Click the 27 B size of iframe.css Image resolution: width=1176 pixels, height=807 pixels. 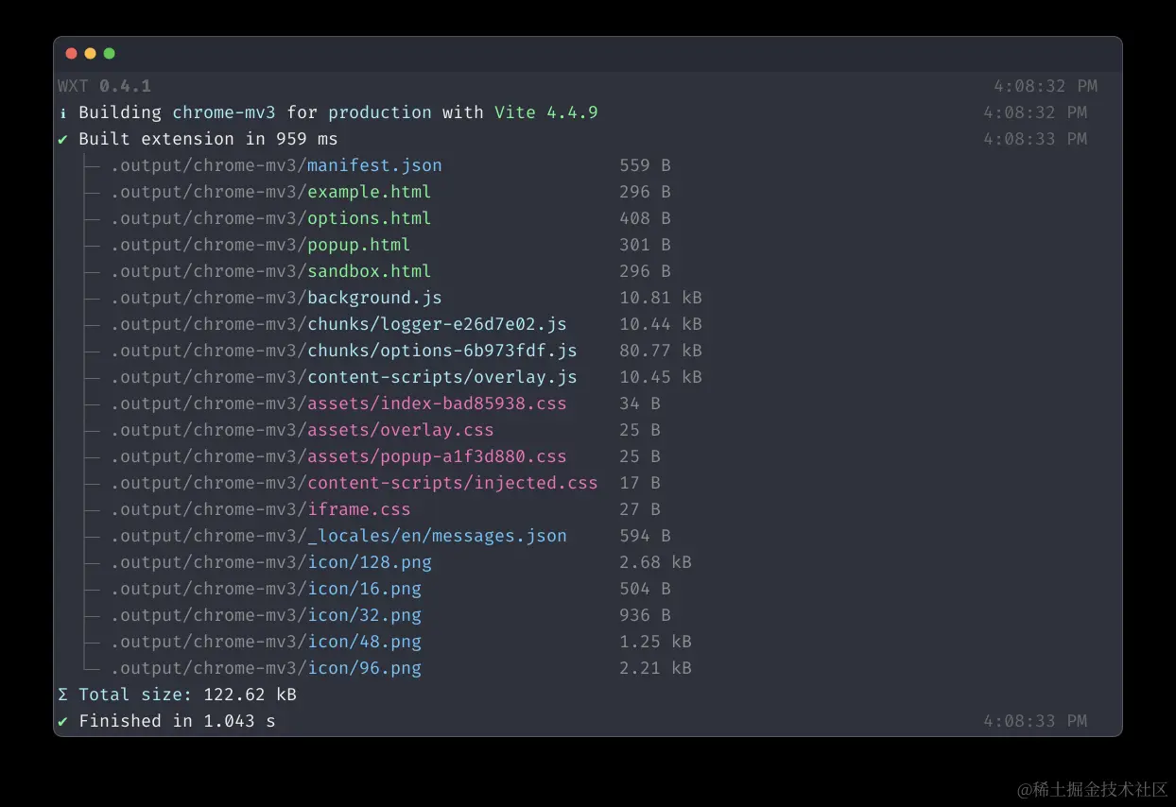click(x=640, y=509)
